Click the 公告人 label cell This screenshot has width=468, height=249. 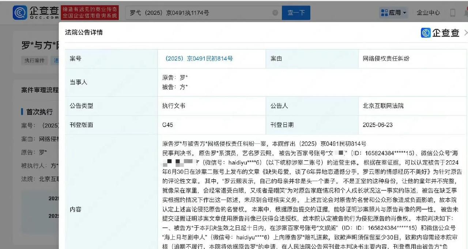[312, 106]
